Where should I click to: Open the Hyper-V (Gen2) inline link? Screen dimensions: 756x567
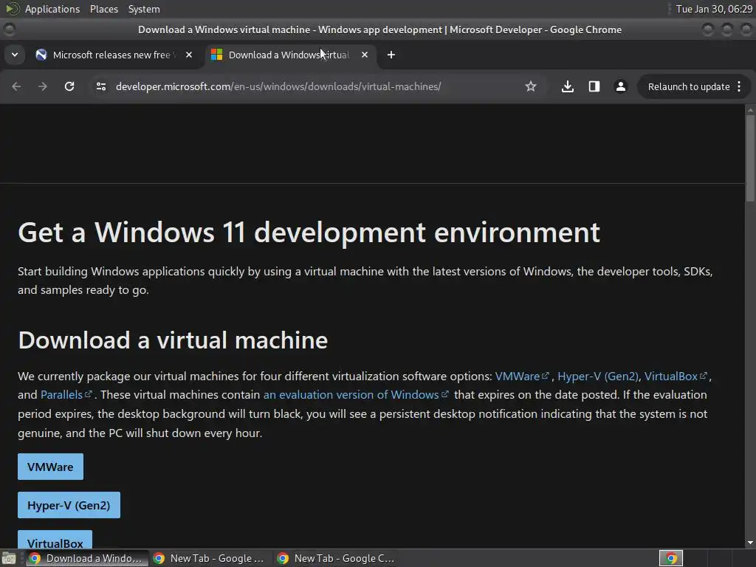[598, 376]
